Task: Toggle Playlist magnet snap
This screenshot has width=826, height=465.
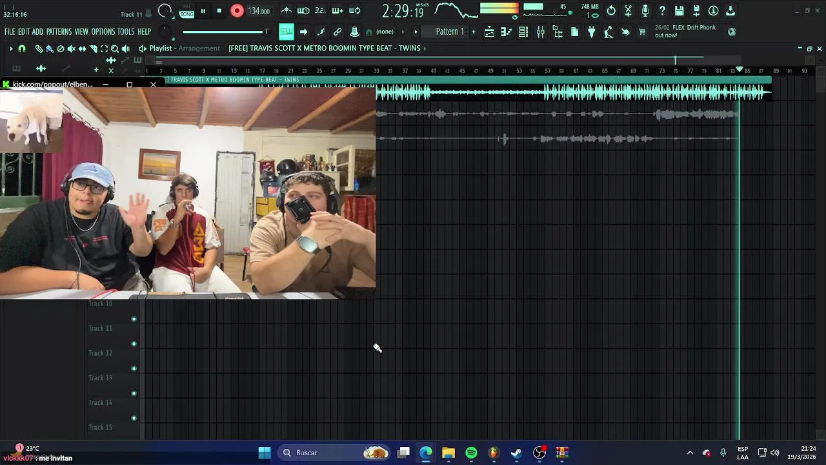Action: [x=22, y=48]
